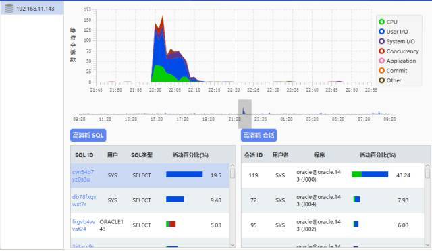Image resolution: width=432 pixels, height=251 pixels.
Task: Switch to the 高消耗 会话 tab
Action: click(259, 135)
